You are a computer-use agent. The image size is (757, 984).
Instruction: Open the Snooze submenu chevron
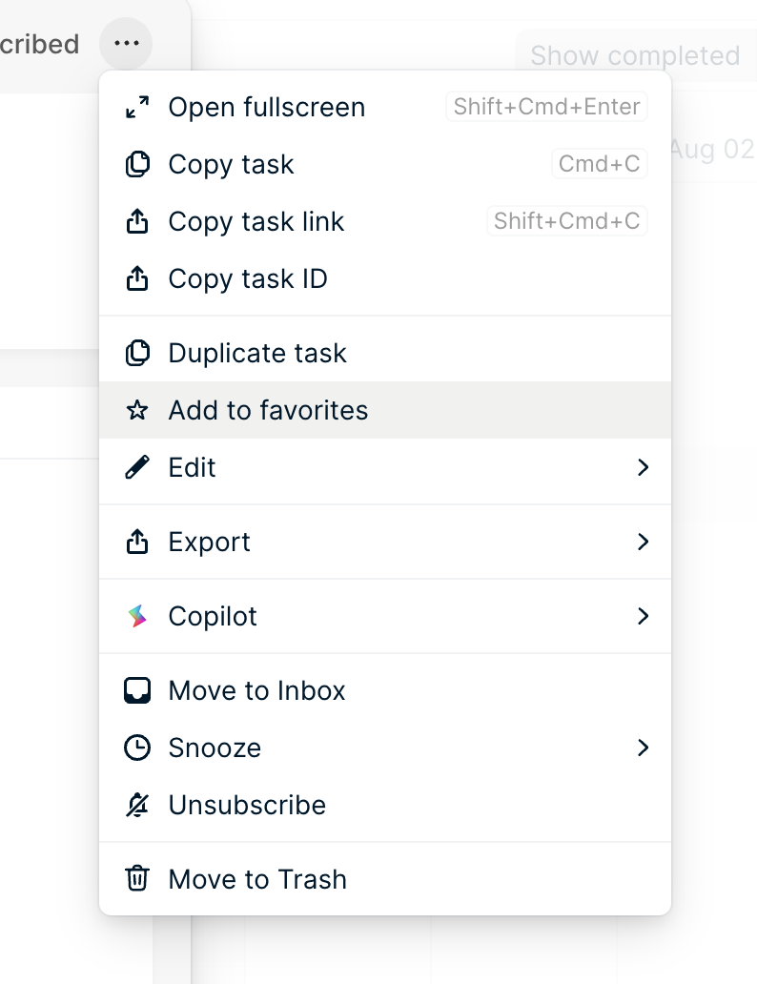[x=643, y=748]
